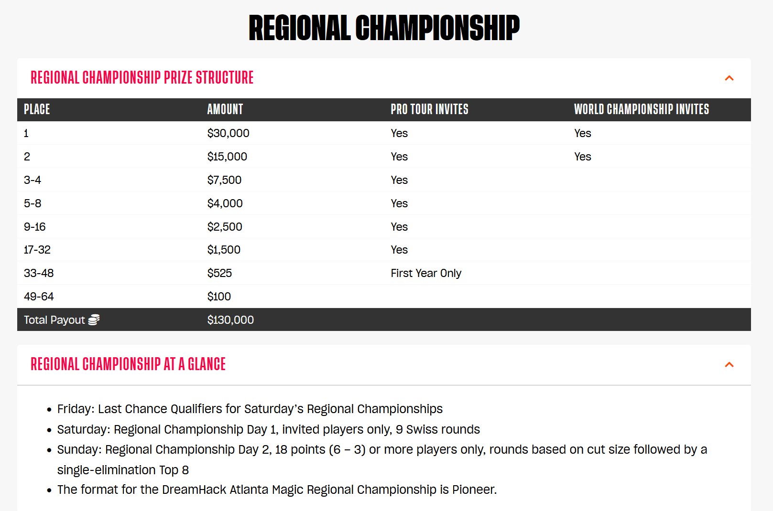
Task: Click the Amount column header
Action: tap(225, 109)
